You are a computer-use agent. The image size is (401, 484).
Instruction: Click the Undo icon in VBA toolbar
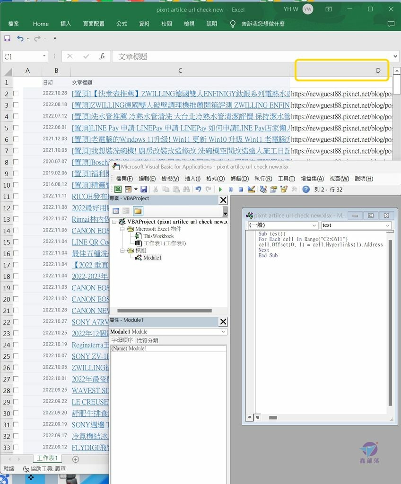coord(198,189)
